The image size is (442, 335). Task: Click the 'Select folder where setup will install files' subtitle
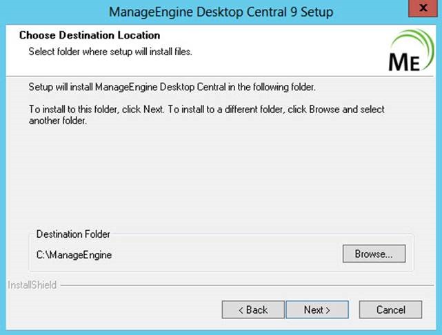(x=110, y=52)
